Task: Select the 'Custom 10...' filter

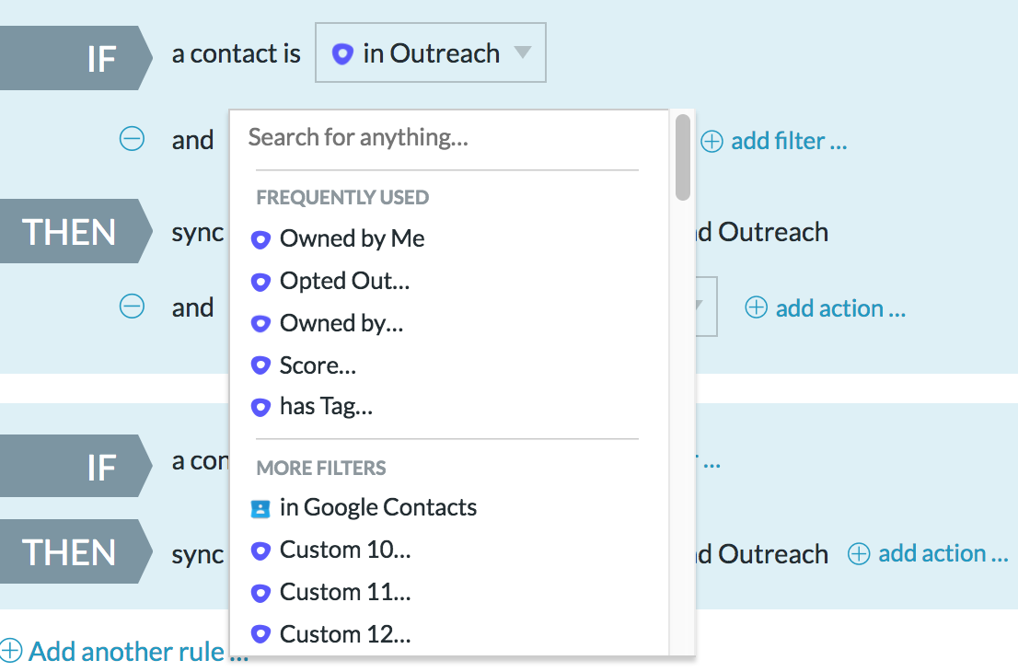Action: [345, 550]
